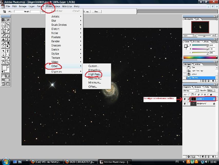This screenshot has height=165, width=219.
Task: Delete state with History panel trash icon
Action: (x=213, y=81)
